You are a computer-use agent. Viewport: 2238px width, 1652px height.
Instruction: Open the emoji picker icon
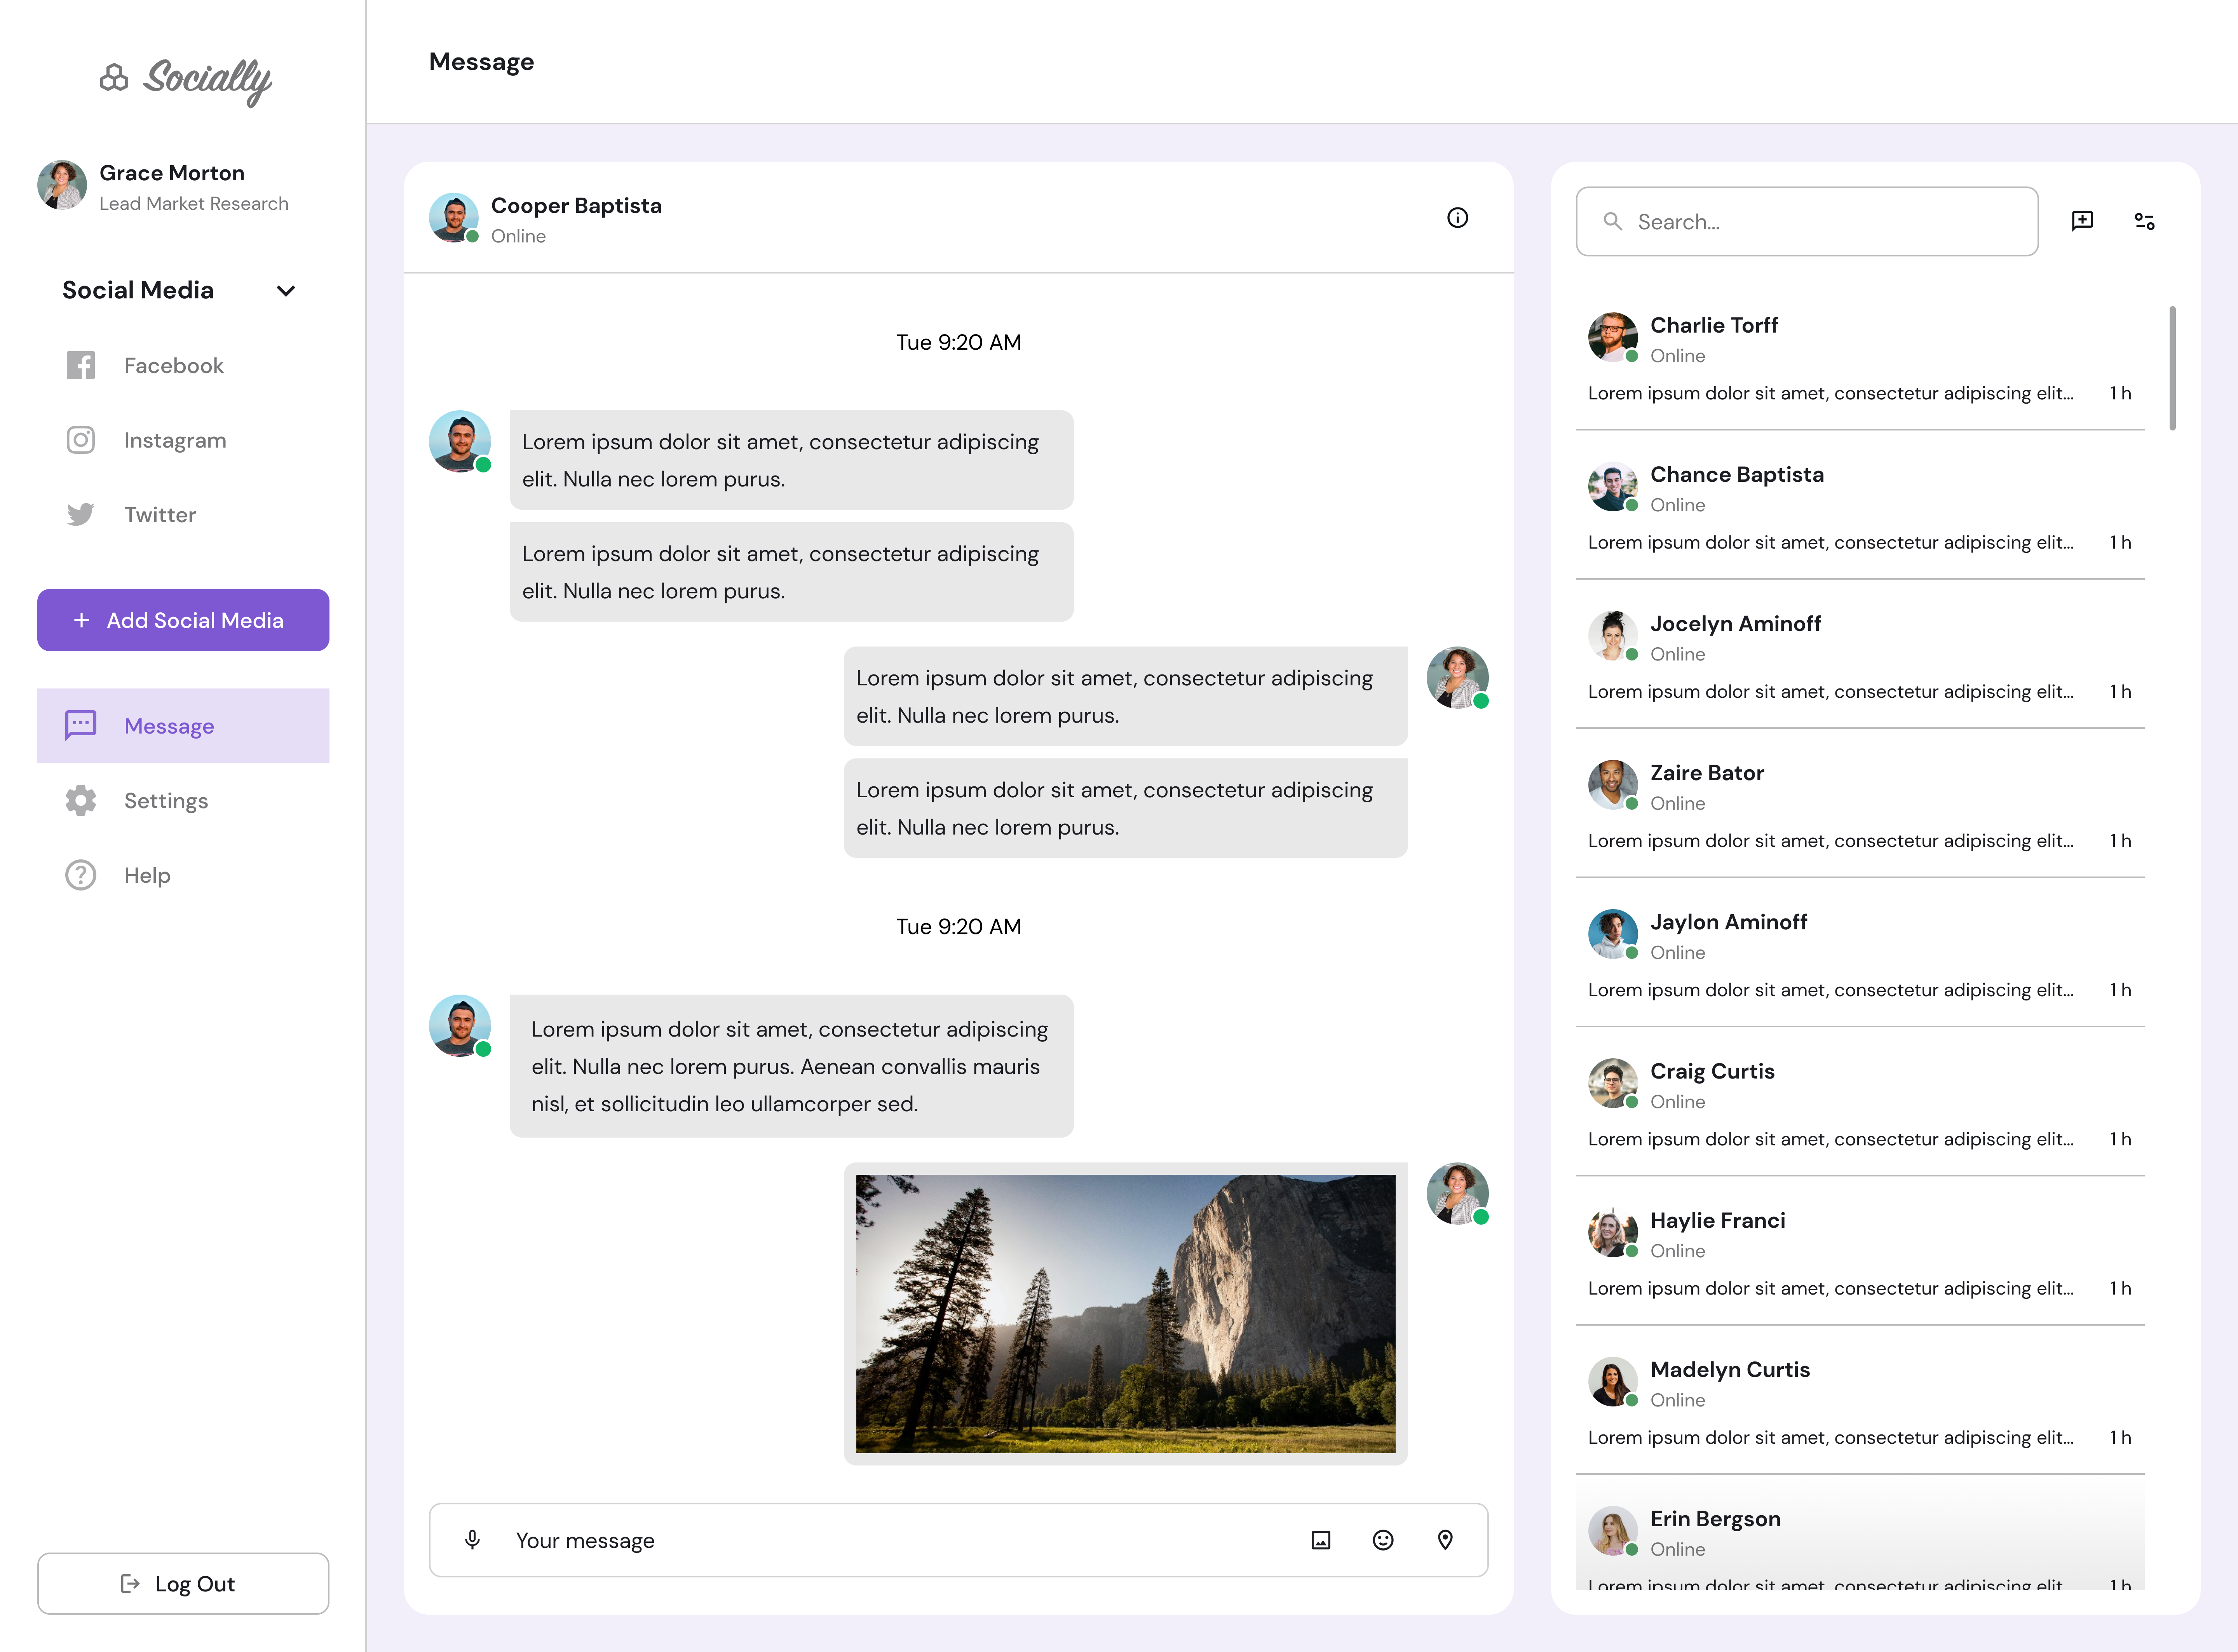1383,1540
